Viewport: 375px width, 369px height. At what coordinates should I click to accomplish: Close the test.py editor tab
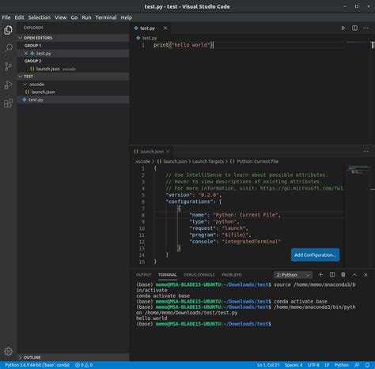(165, 28)
